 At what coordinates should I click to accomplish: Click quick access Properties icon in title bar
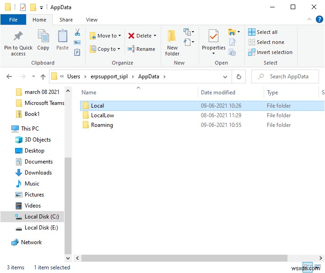tap(23, 7)
